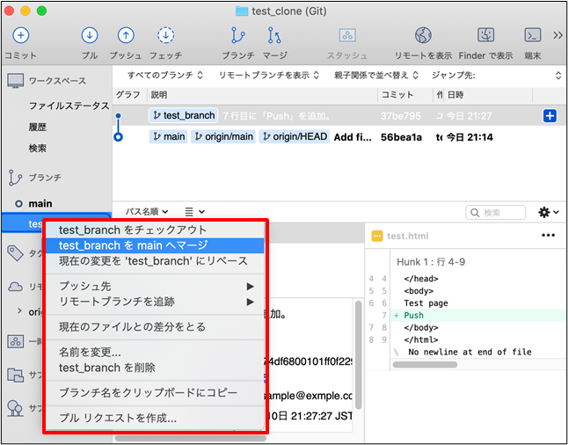568x445 pixels.
Task: Click the test.html file icon
Action: tap(377, 236)
